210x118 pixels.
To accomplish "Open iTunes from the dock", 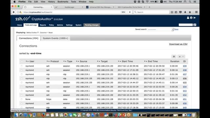I will tap(88, 115).
